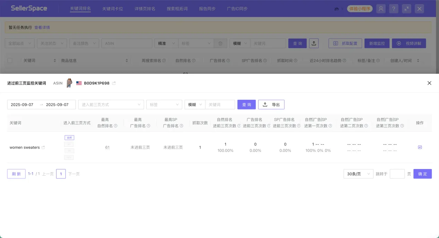Image resolution: width=439 pixels, height=238 pixels.
Task: Click help icon next to 广告排名进前三页次数
Action: click(269, 126)
